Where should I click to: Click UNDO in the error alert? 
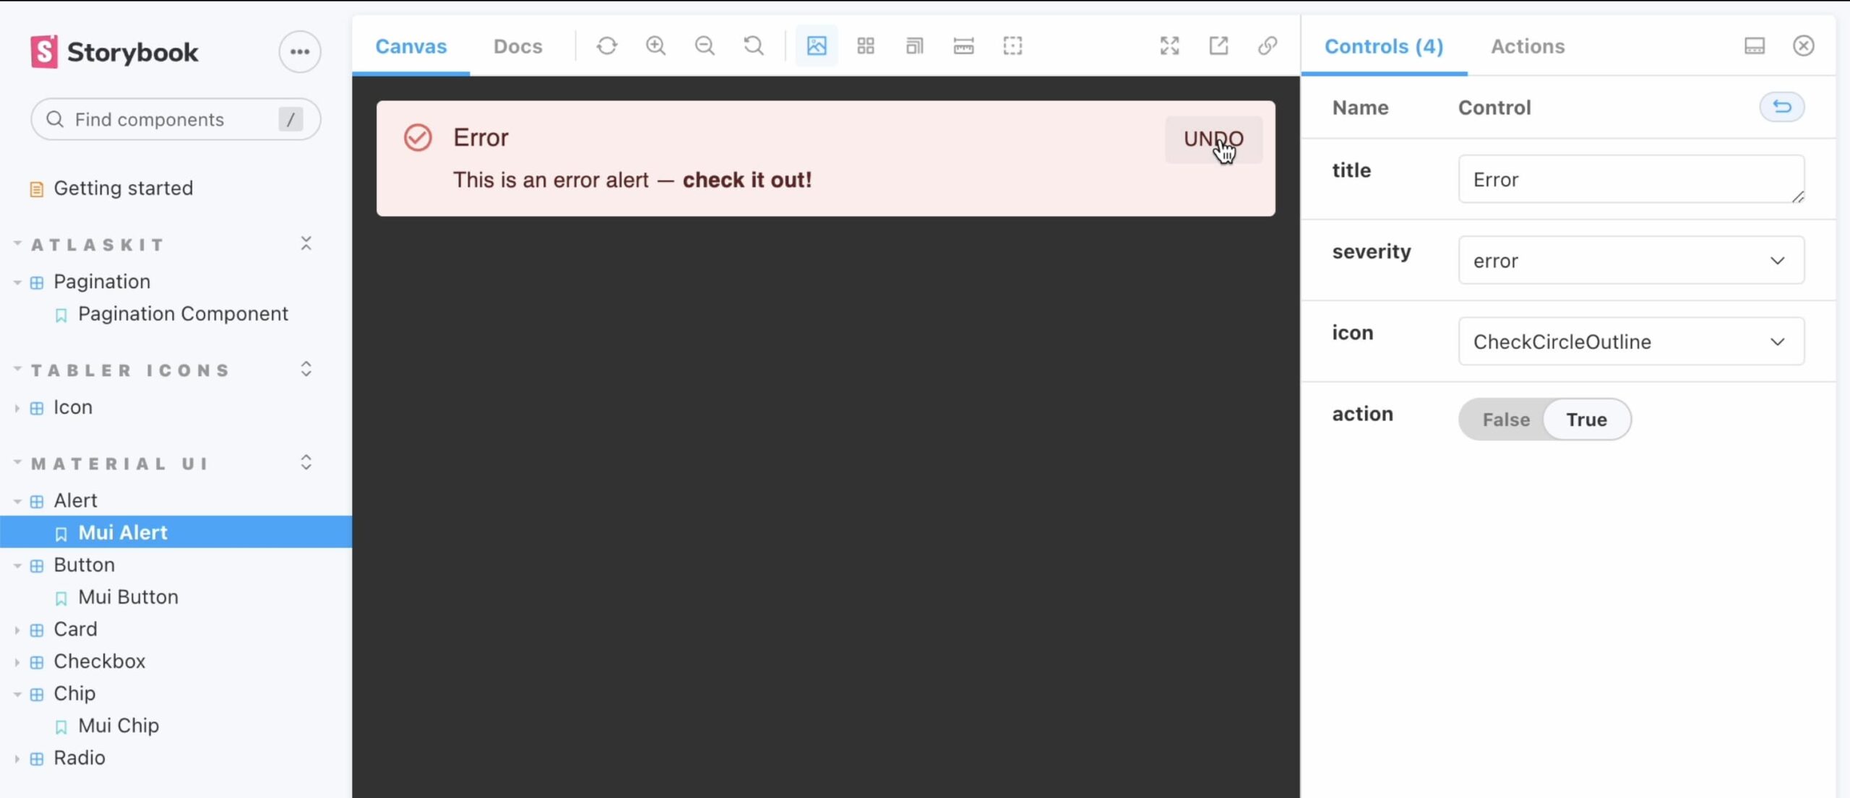[1214, 139]
